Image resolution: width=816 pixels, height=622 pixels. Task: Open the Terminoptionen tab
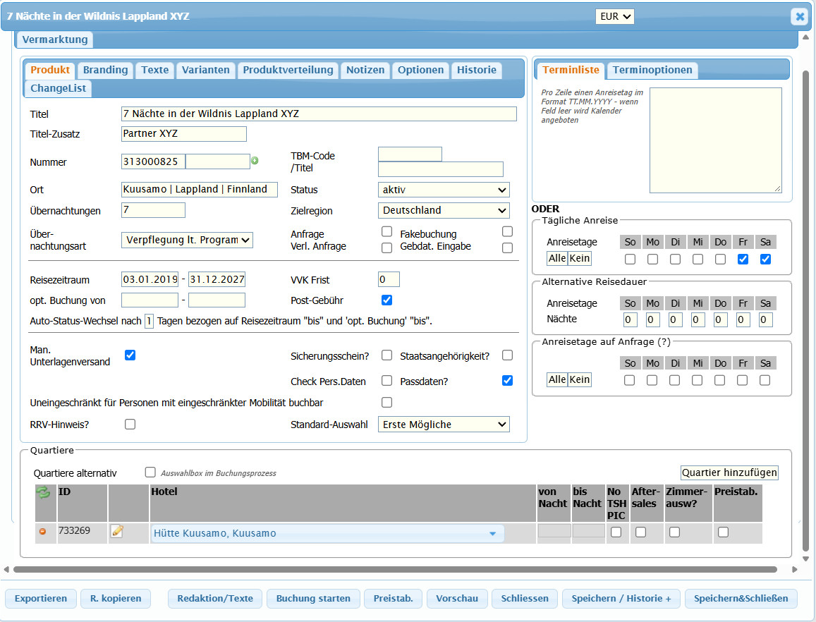pyautogui.click(x=652, y=71)
